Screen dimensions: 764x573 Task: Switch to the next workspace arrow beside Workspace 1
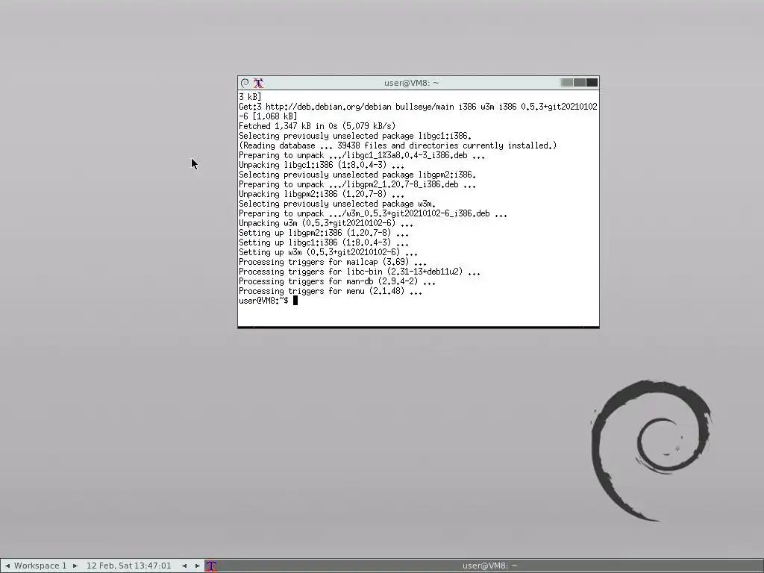(75, 566)
